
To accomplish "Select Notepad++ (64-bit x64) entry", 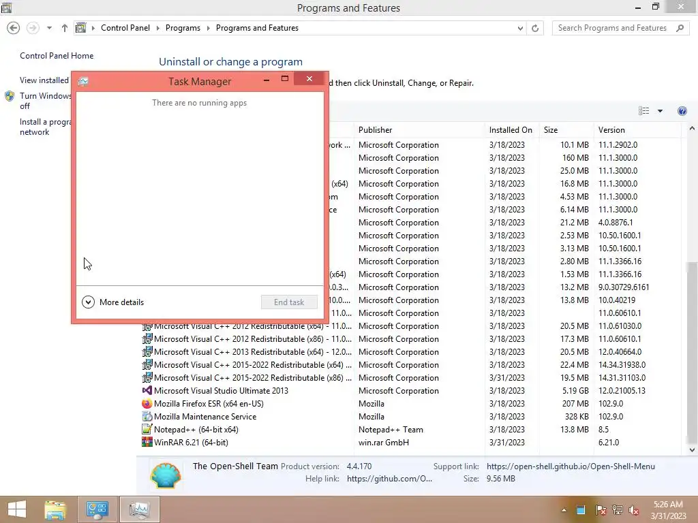I will point(196,429).
